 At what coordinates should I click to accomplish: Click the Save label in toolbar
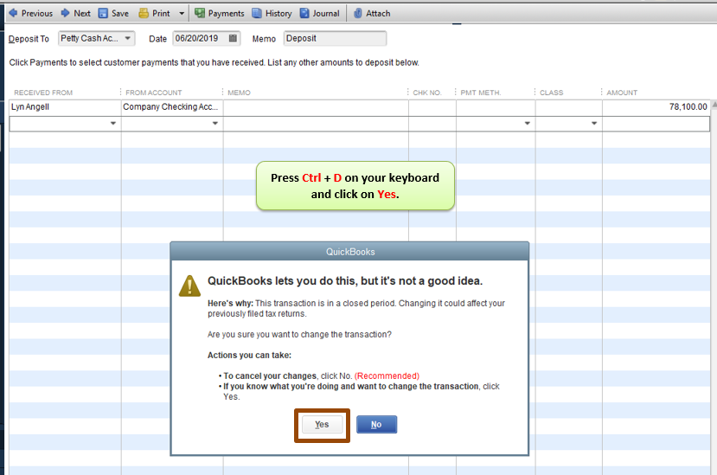pos(120,14)
